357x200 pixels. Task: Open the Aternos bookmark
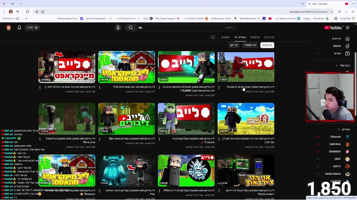[x=287, y=19]
